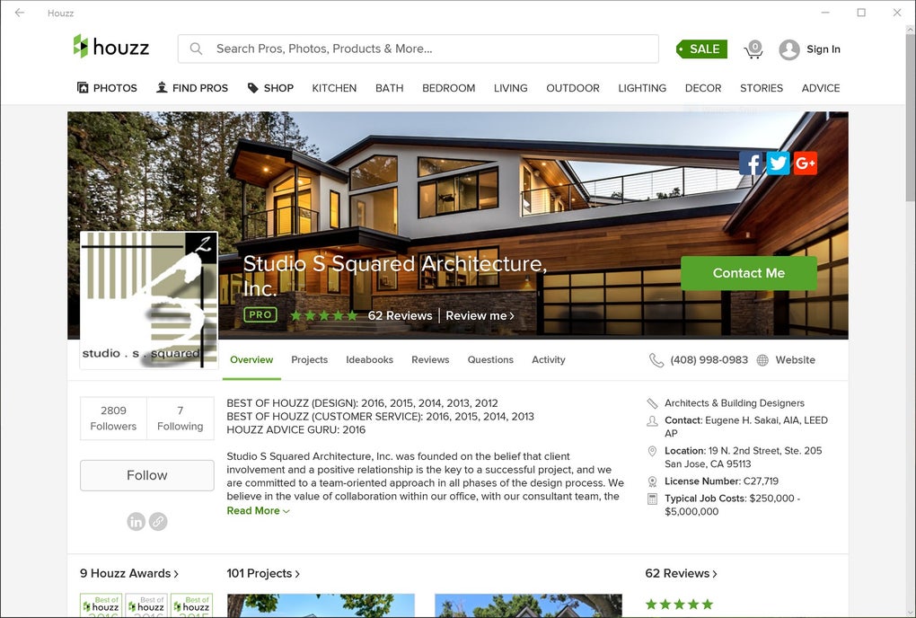The width and height of the screenshot is (916, 618).
Task: Click the Twitter bird icon
Action: (778, 163)
